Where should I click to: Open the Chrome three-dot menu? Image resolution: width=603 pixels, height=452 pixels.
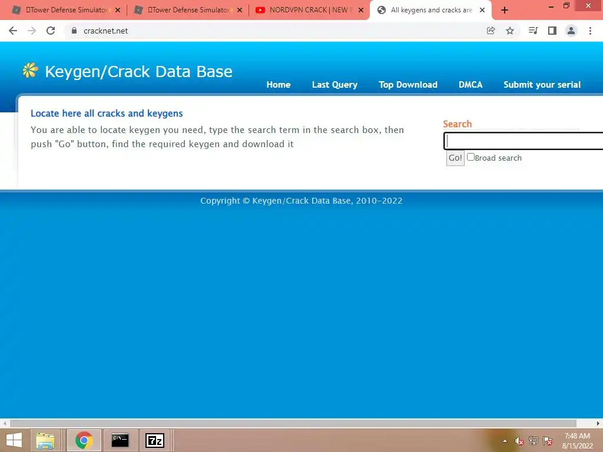pos(590,31)
